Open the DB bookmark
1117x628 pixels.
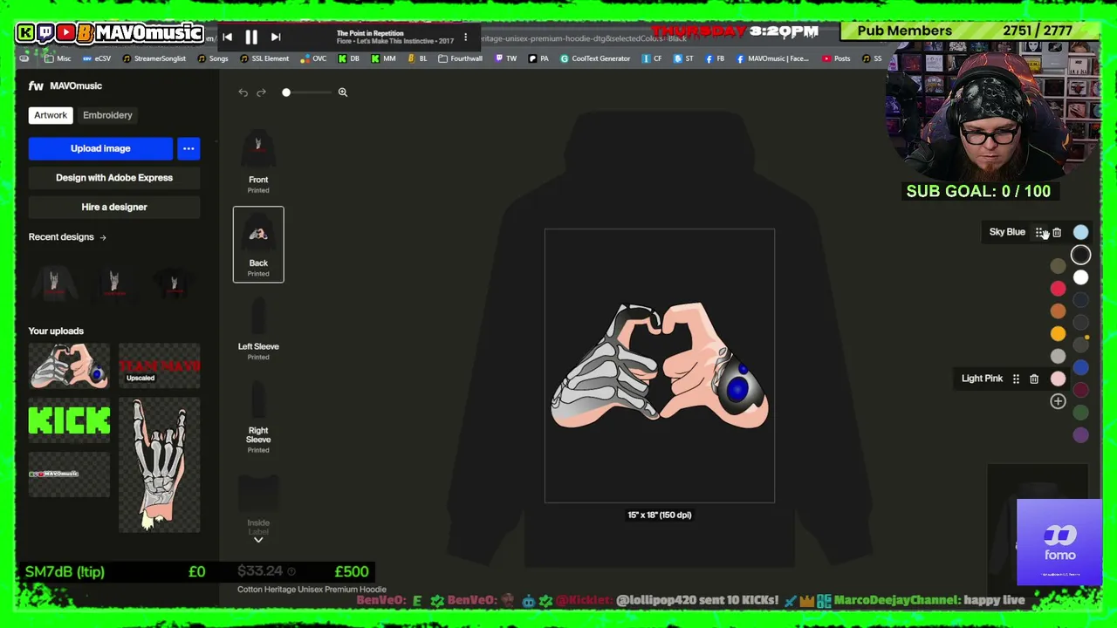pyautogui.click(x=349, y=58)
